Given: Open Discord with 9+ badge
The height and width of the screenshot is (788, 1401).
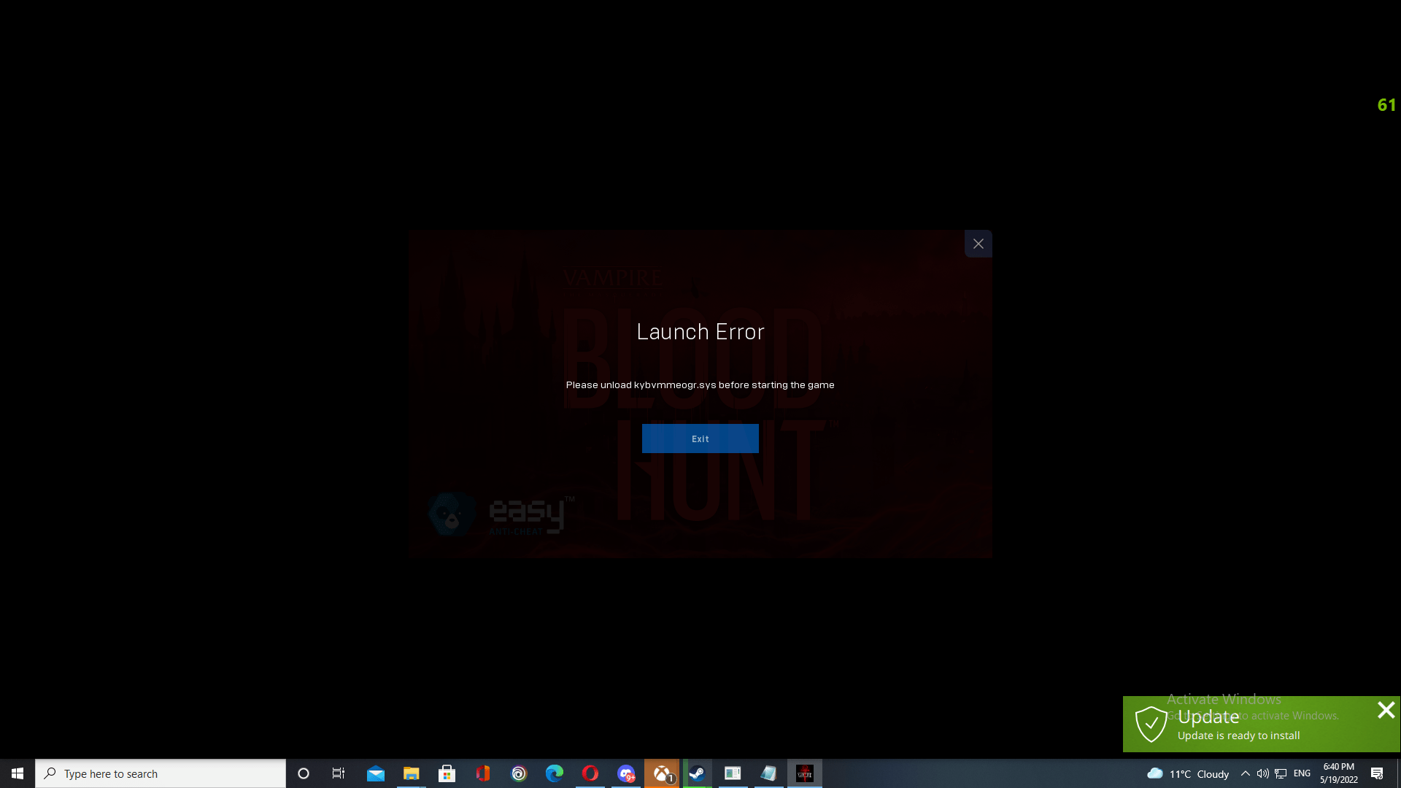Looking at the screenshot, I should point(625,773).
